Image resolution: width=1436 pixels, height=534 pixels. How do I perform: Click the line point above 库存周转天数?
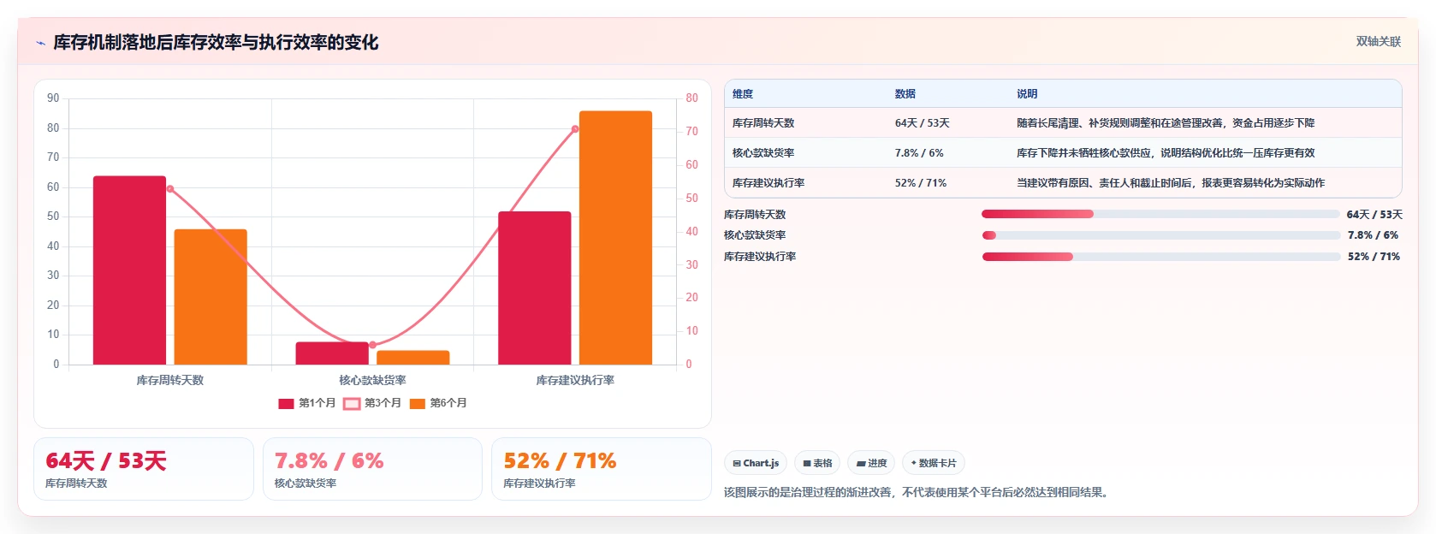click(170, 189)
